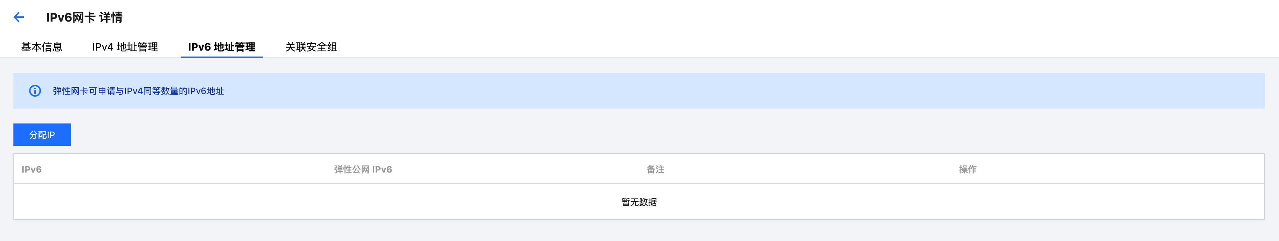The width and height of the screenshot is (1279, 241).
Task: Select the IPv6 地址管理 tab
Action: click(222, 46)
